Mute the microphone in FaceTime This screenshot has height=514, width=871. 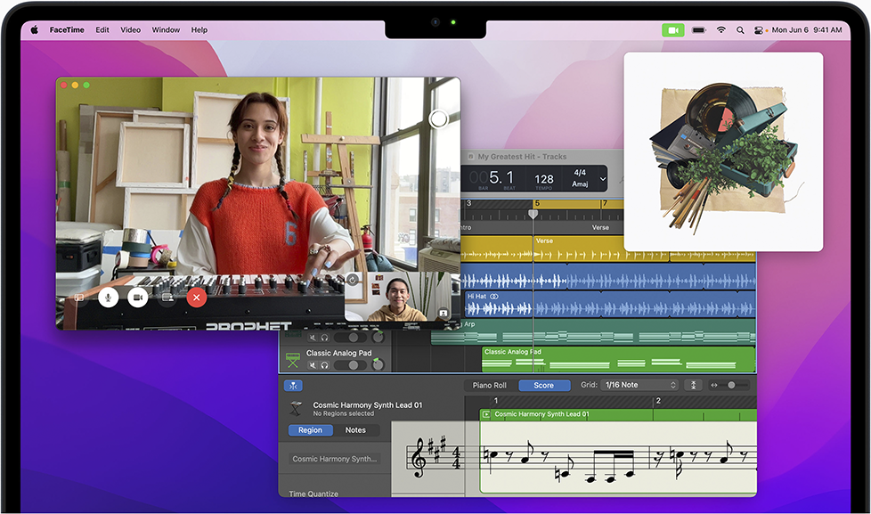pos(109,298)
